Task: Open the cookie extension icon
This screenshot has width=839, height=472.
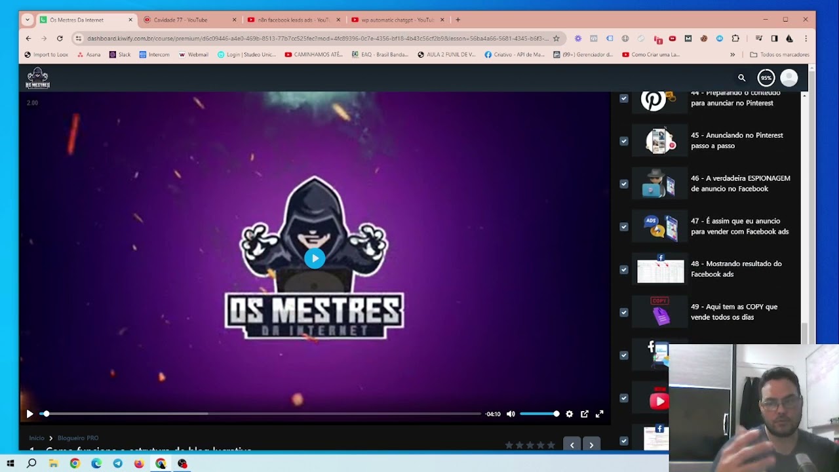Action: tap(703, 39)
